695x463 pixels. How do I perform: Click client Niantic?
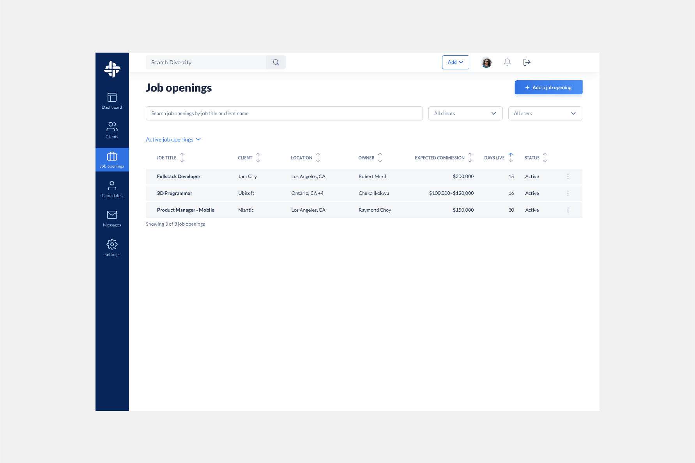coord(246,210)
